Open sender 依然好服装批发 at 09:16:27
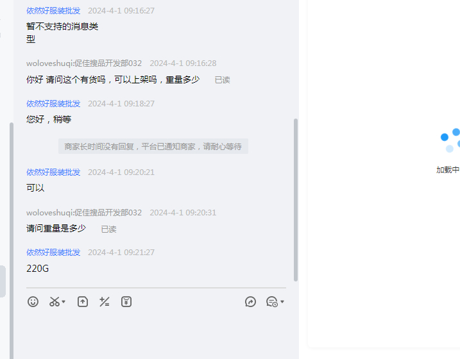This screenshot has width=460, height=359. point(53,11)
